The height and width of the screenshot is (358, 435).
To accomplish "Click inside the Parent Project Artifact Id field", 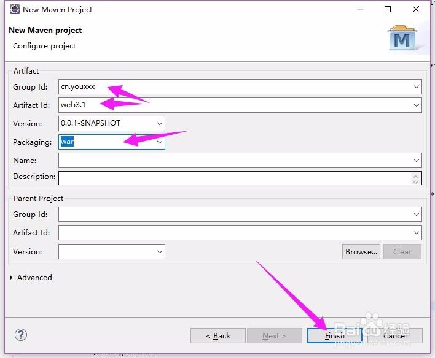I will pos(240,233).
